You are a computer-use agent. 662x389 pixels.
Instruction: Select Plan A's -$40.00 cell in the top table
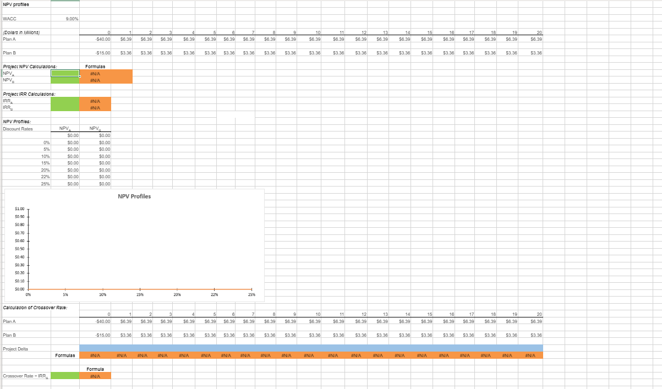(x=96, y=39)
